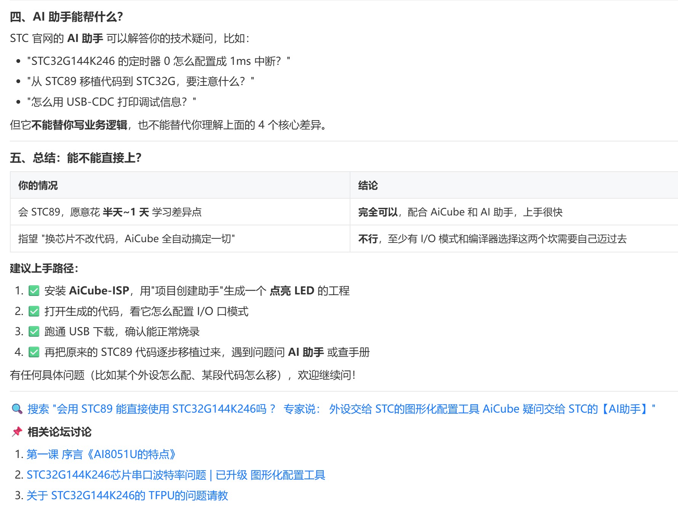This screenshot has width=678, height=511.
Task: Click the closing line 有任何具体问题…欢迎继续问!
Action: (x=183, y=375)
